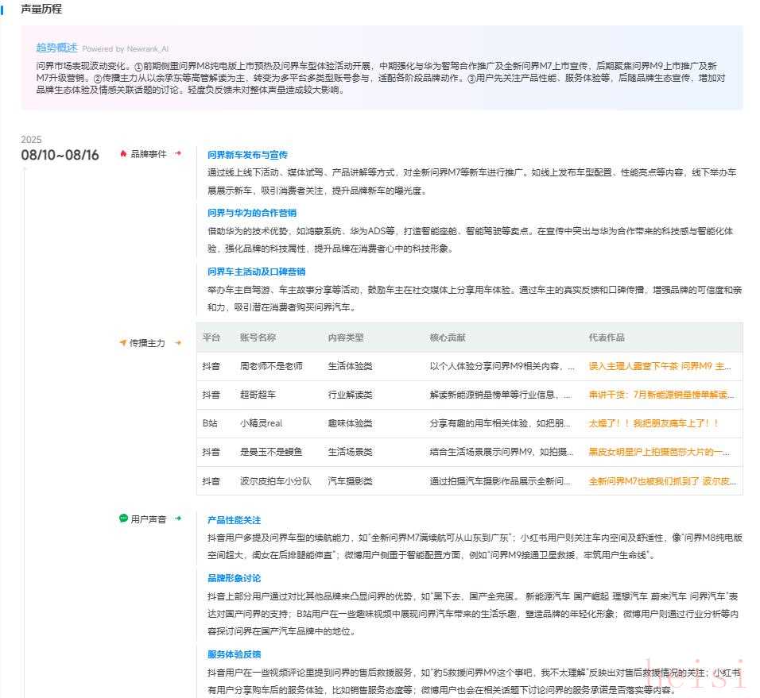Click the green chat bubble icon beside 用户声音
The image size is (760, 698).
pos(123,519)
